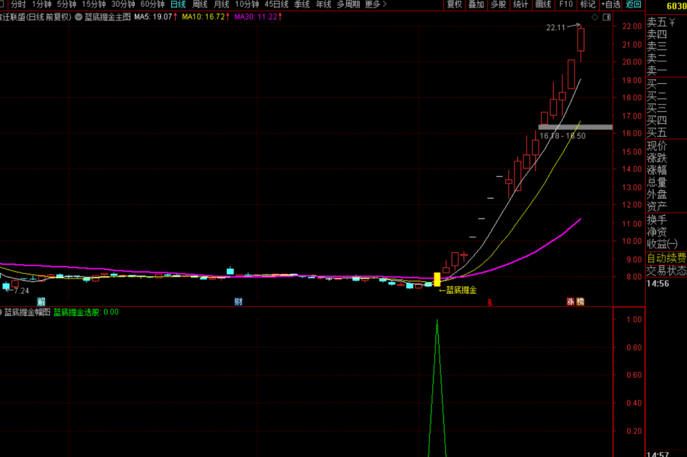687x457 pixels.
Task: Click the ¥ icon beside 卖五
Action: [x=672, y=22]
